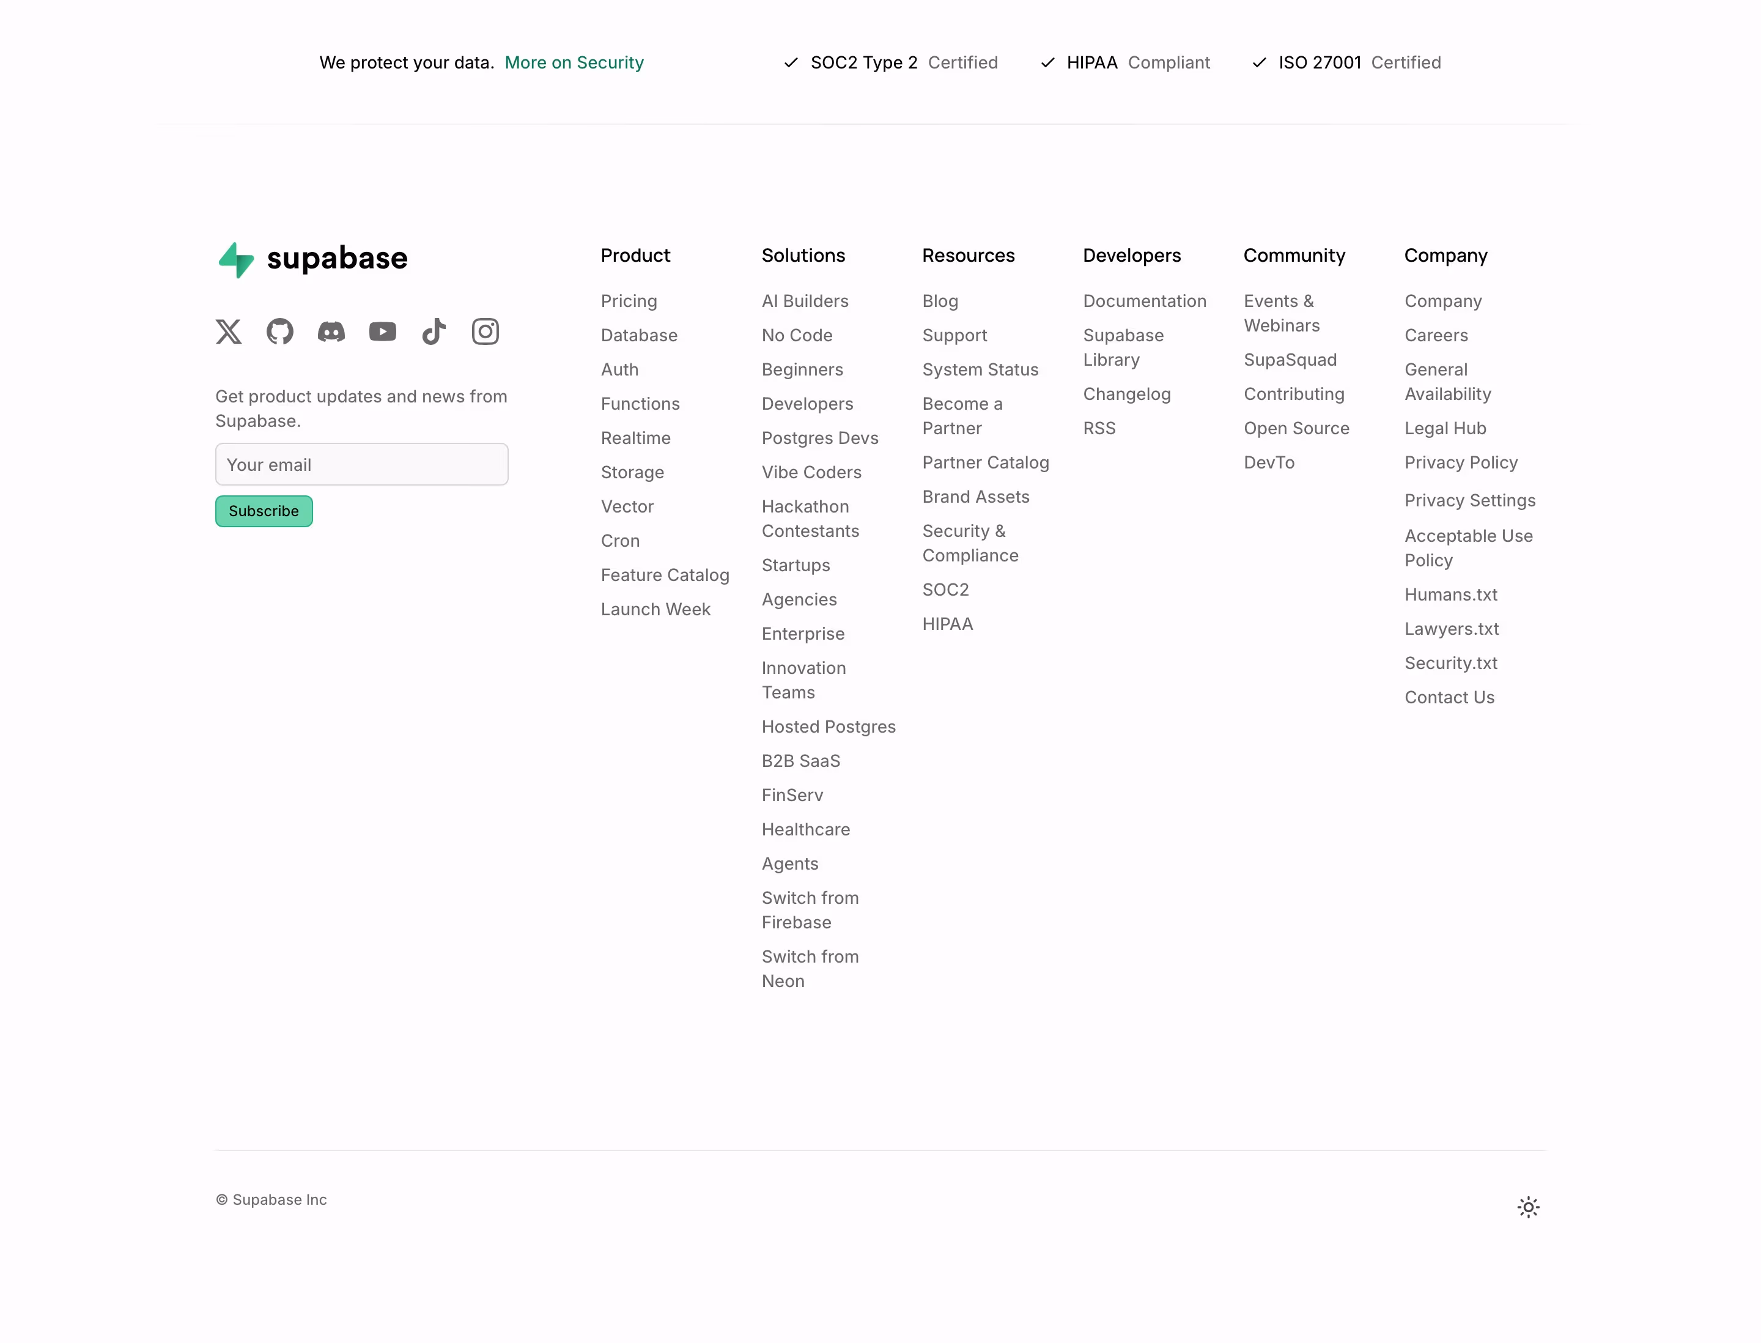Open the RSS link
Viewport: 1761px width, 1343px height.
1099,429
